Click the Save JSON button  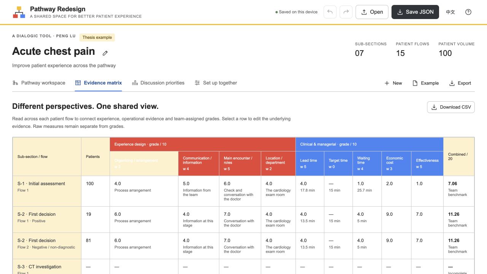coord(415,12)
